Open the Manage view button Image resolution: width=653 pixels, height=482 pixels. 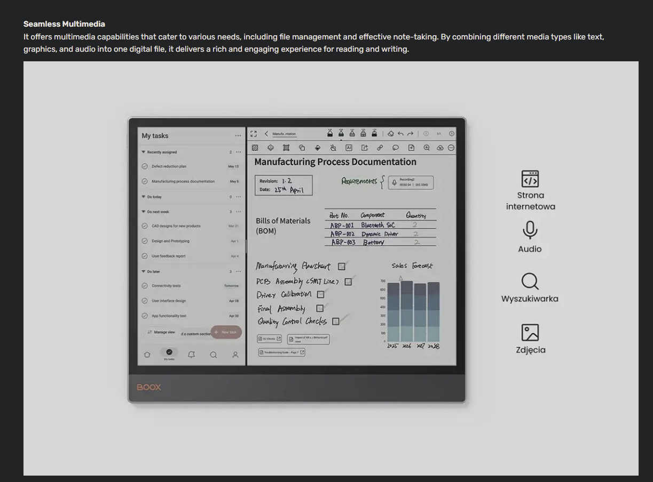click(x=161, y=332)
